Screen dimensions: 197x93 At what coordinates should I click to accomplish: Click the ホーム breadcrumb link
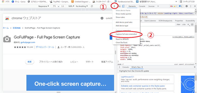pos(6,28)
